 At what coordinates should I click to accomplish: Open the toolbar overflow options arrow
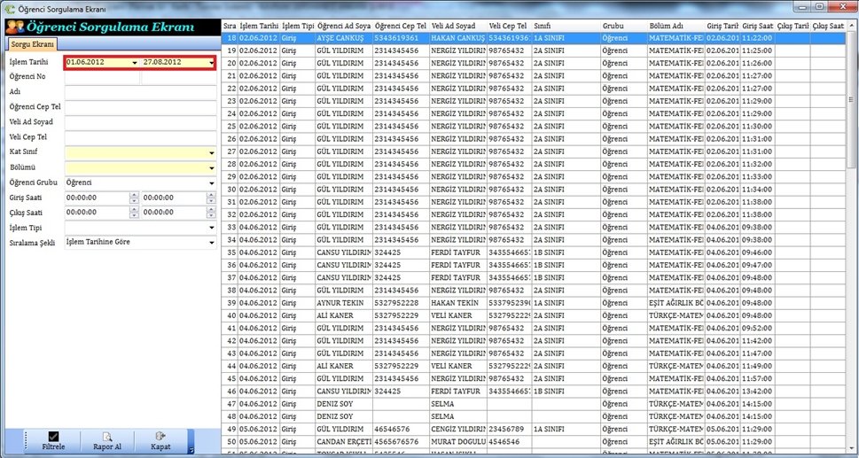[191, 450]
